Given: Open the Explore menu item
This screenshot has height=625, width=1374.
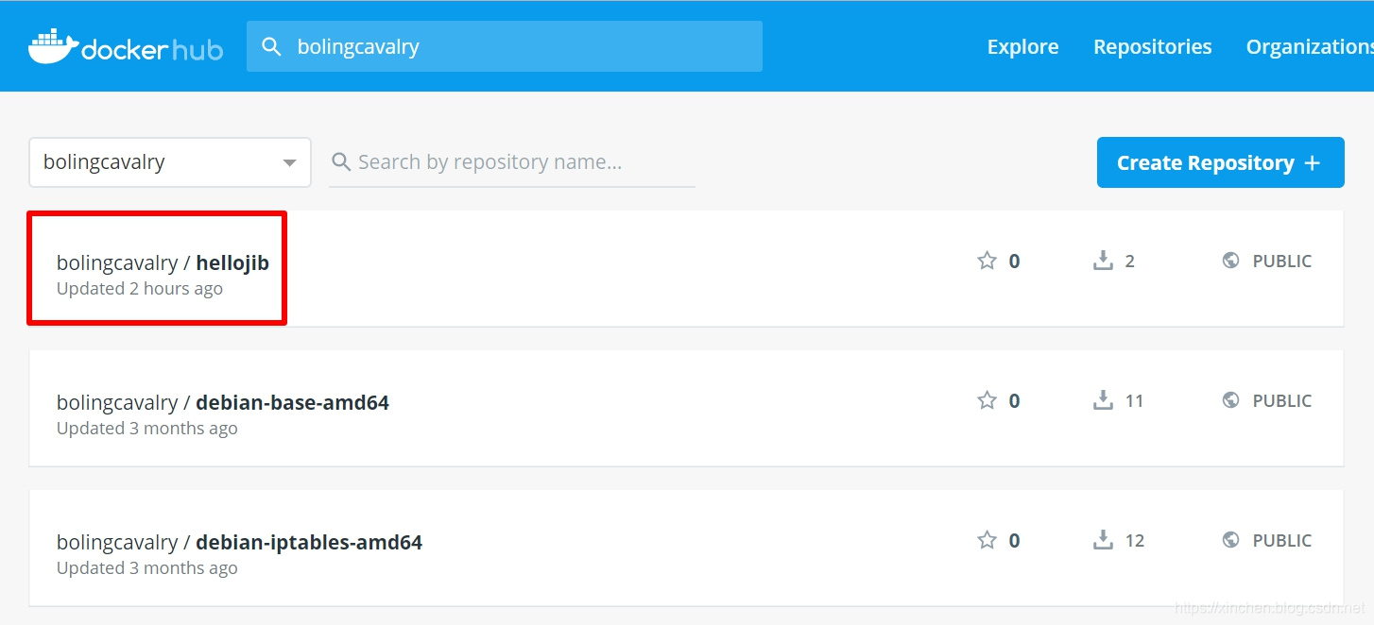Looking at the screenshot, I should [1022, 46].
